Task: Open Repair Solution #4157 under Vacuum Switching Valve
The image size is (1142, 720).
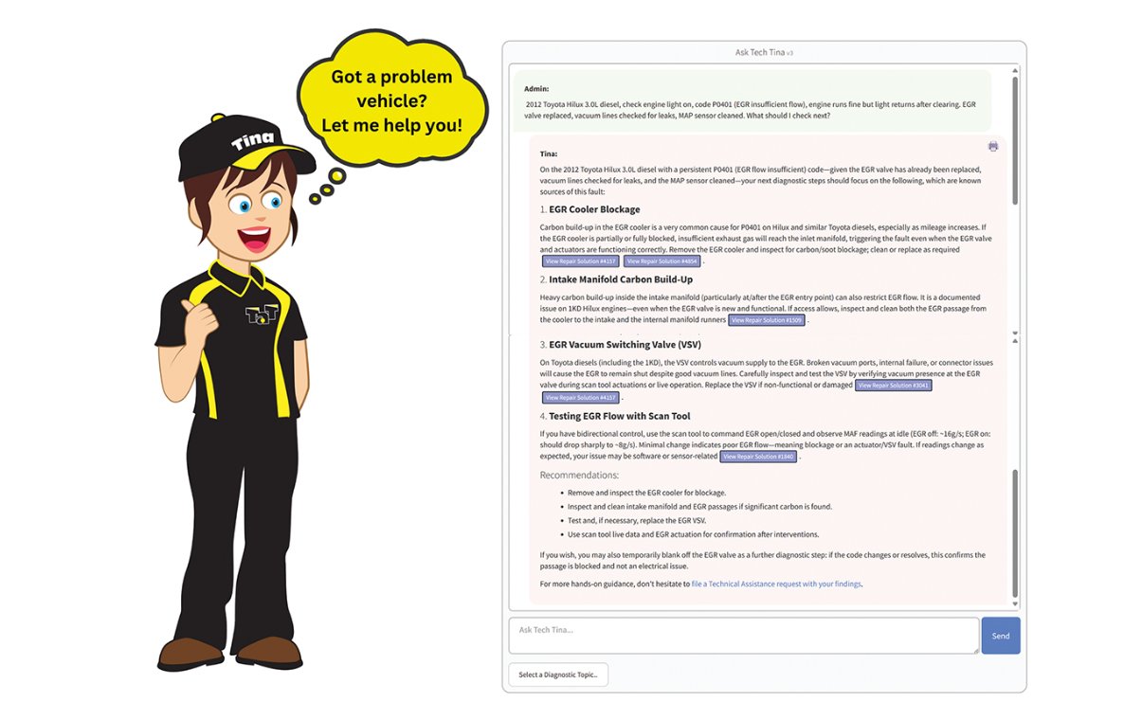Action: 580,398
